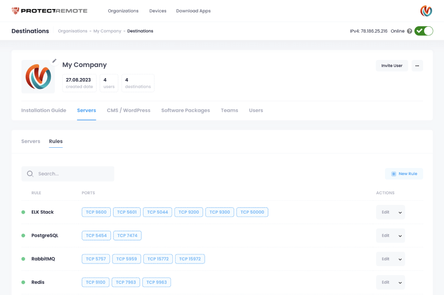
Task: Click the TCP 9600 port tag
Action: point(96,212)
